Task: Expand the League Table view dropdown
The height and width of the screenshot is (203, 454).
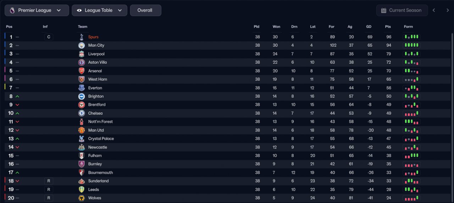Action: (x=99, y=10)
